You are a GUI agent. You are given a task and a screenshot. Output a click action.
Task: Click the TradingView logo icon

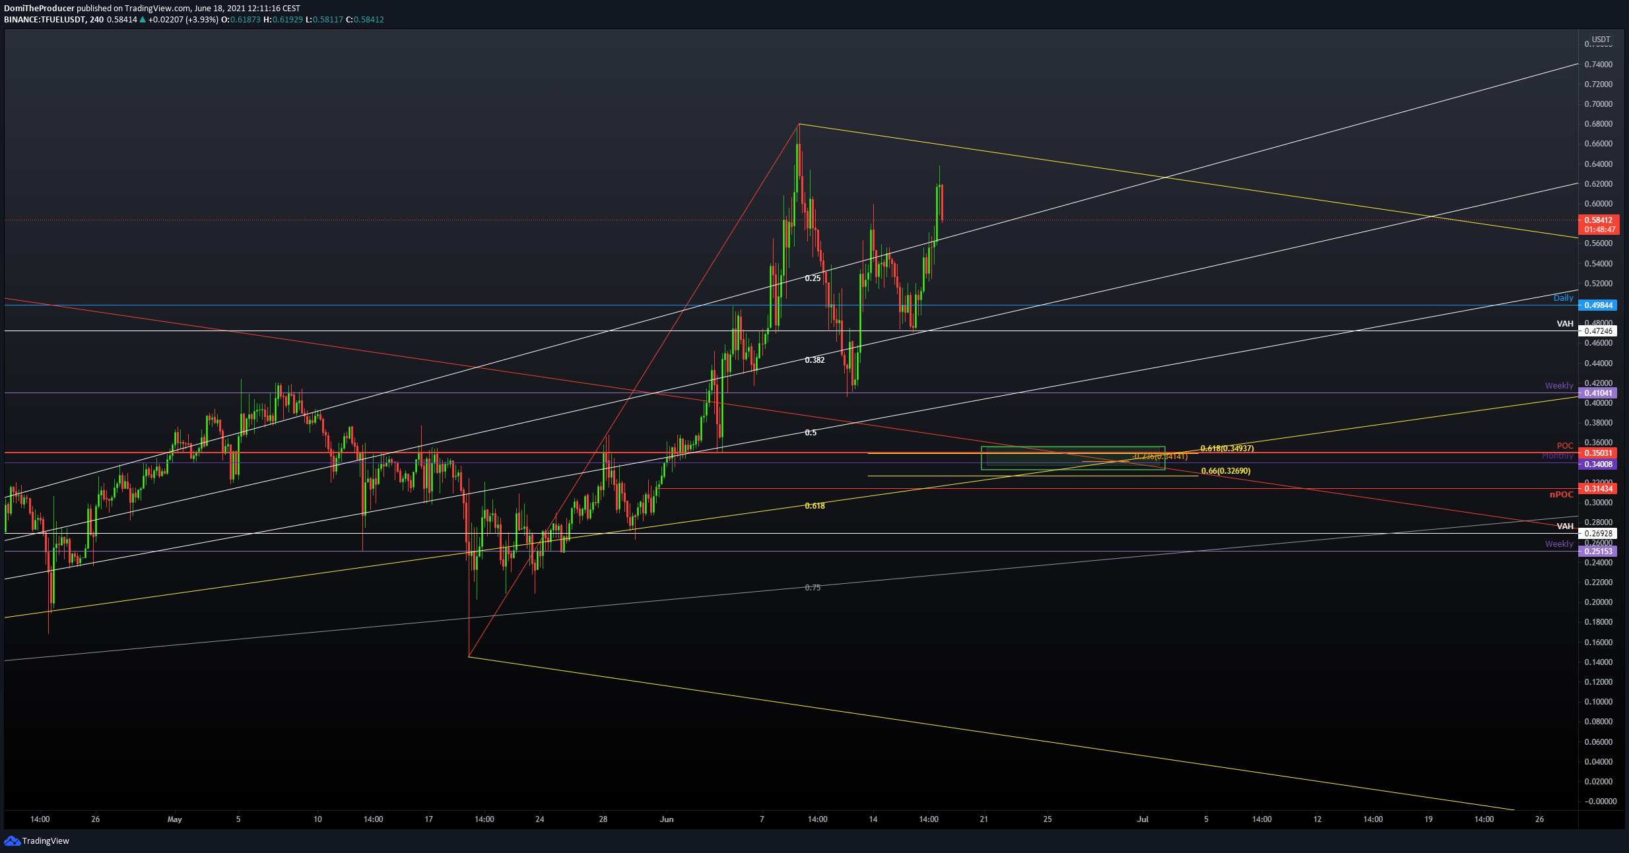click(12, 840)
